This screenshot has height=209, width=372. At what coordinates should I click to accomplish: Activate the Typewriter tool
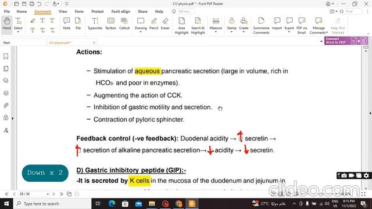95,24
